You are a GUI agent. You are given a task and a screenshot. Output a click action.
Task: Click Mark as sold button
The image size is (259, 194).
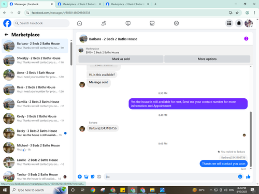click(121, 59)
